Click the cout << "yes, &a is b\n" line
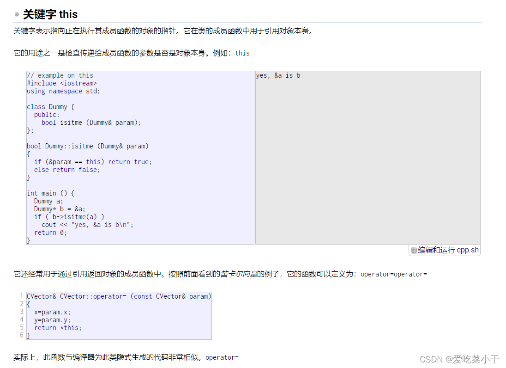The image size is (506, 368). [87, 225]
